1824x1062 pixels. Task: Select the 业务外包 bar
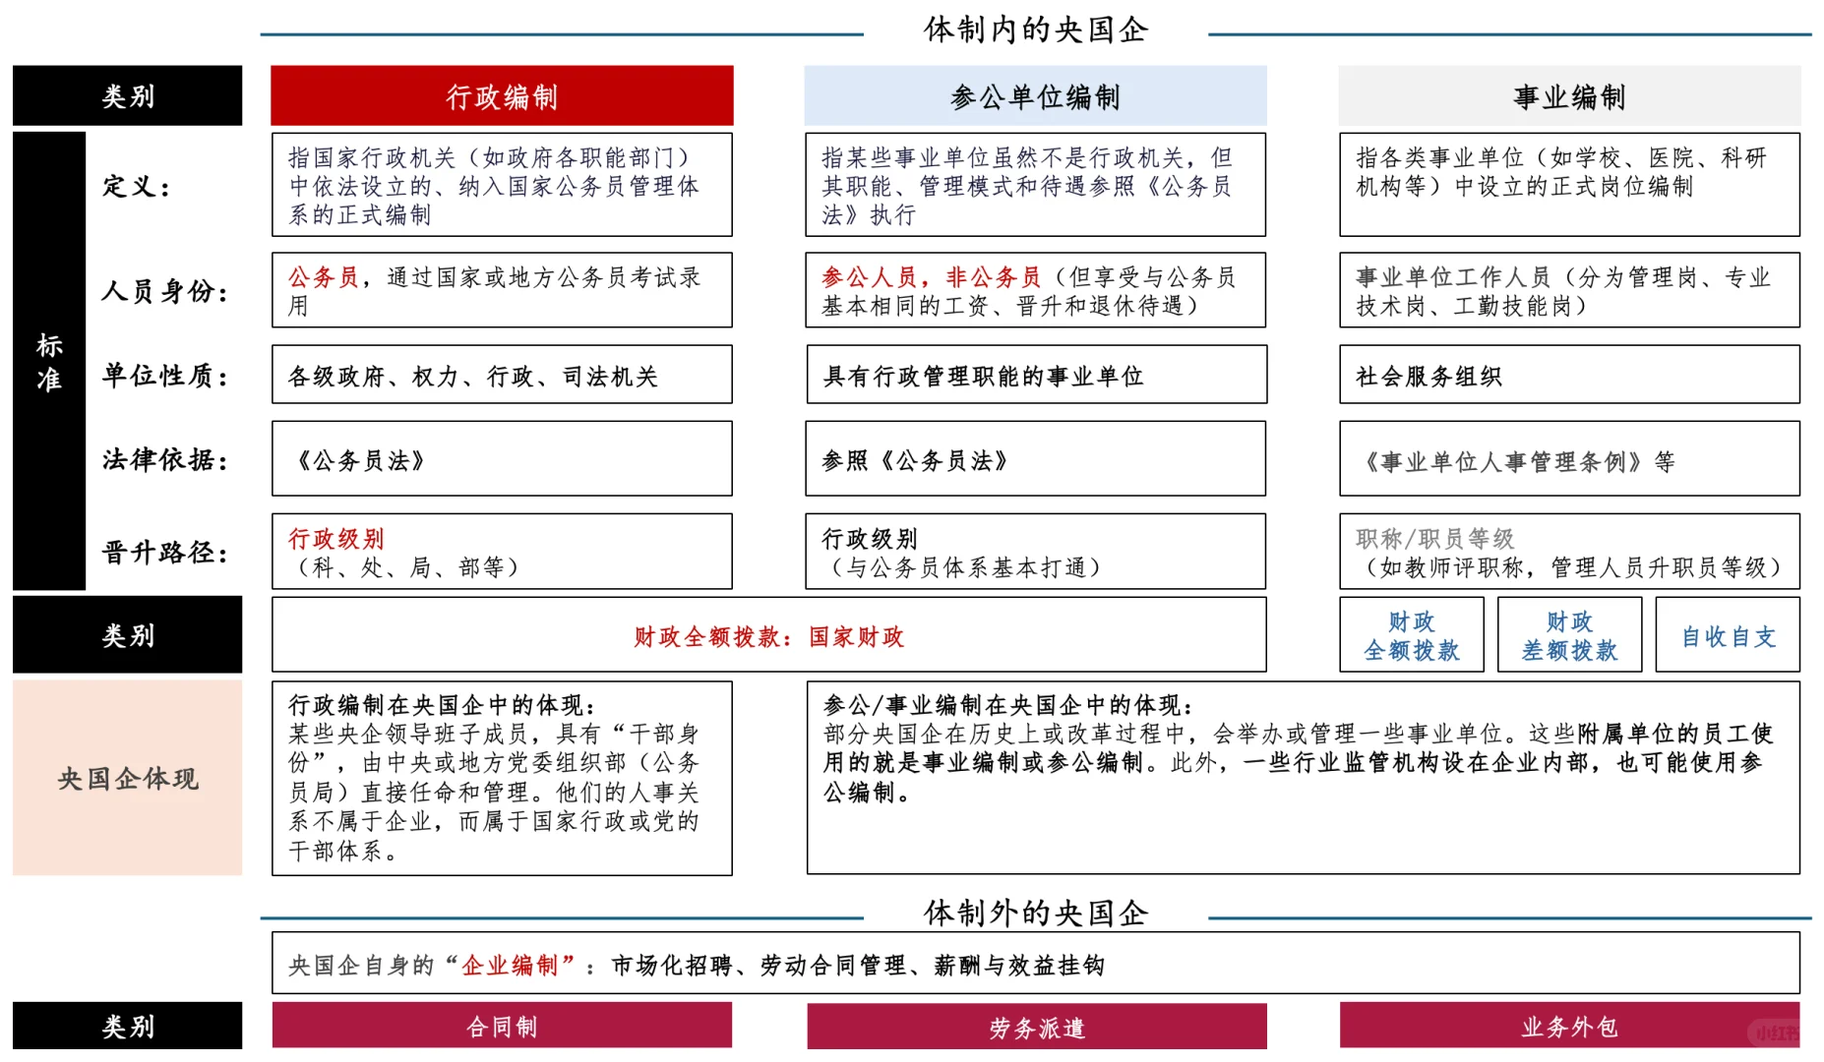tap(1569, 1027)
